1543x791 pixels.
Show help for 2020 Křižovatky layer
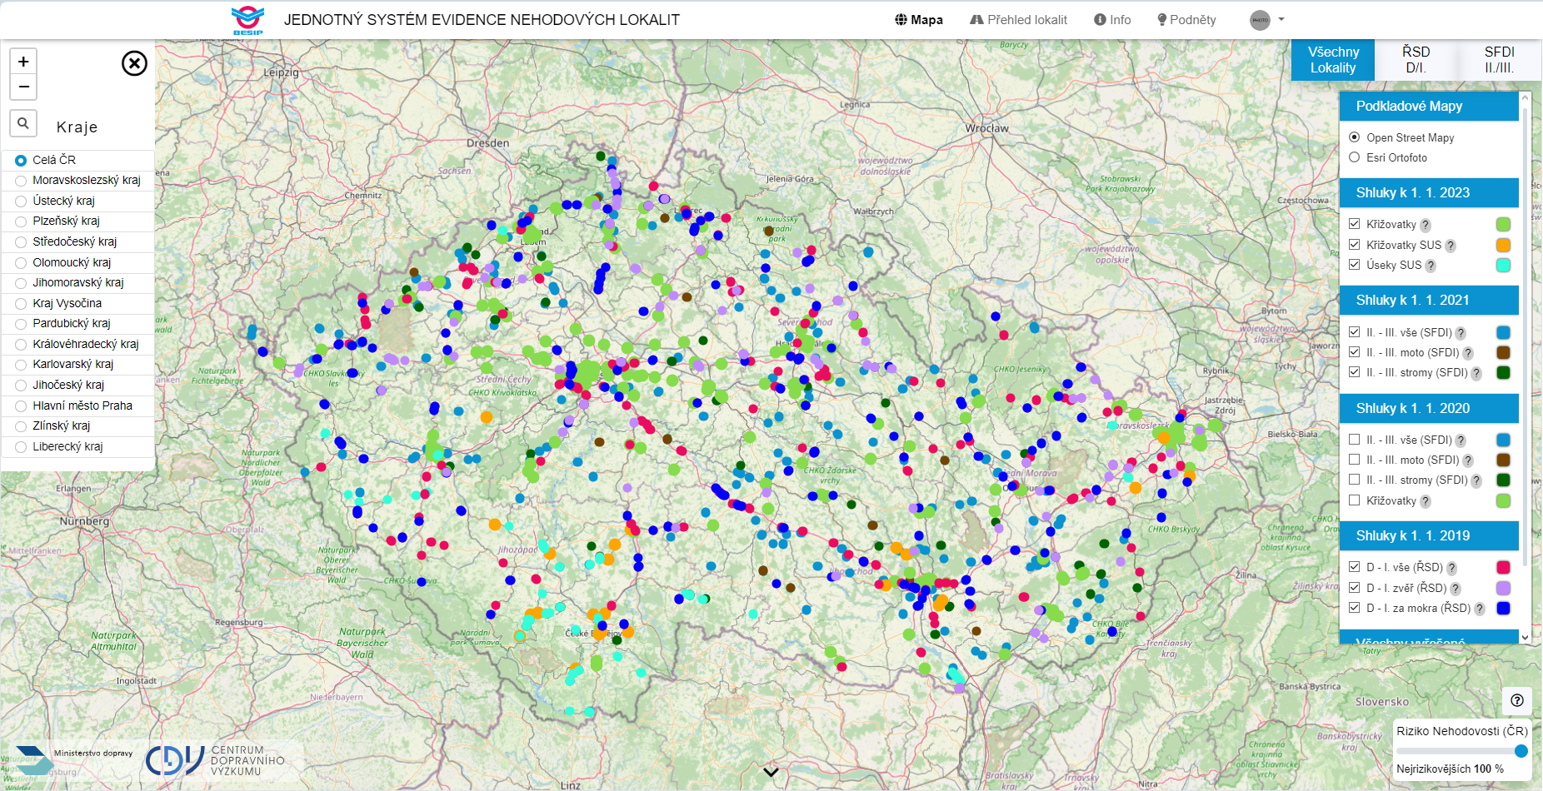click(x=1426, y=501)
